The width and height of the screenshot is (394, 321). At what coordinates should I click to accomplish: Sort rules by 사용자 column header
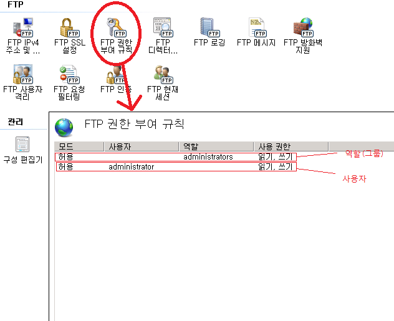pos(142,146)
